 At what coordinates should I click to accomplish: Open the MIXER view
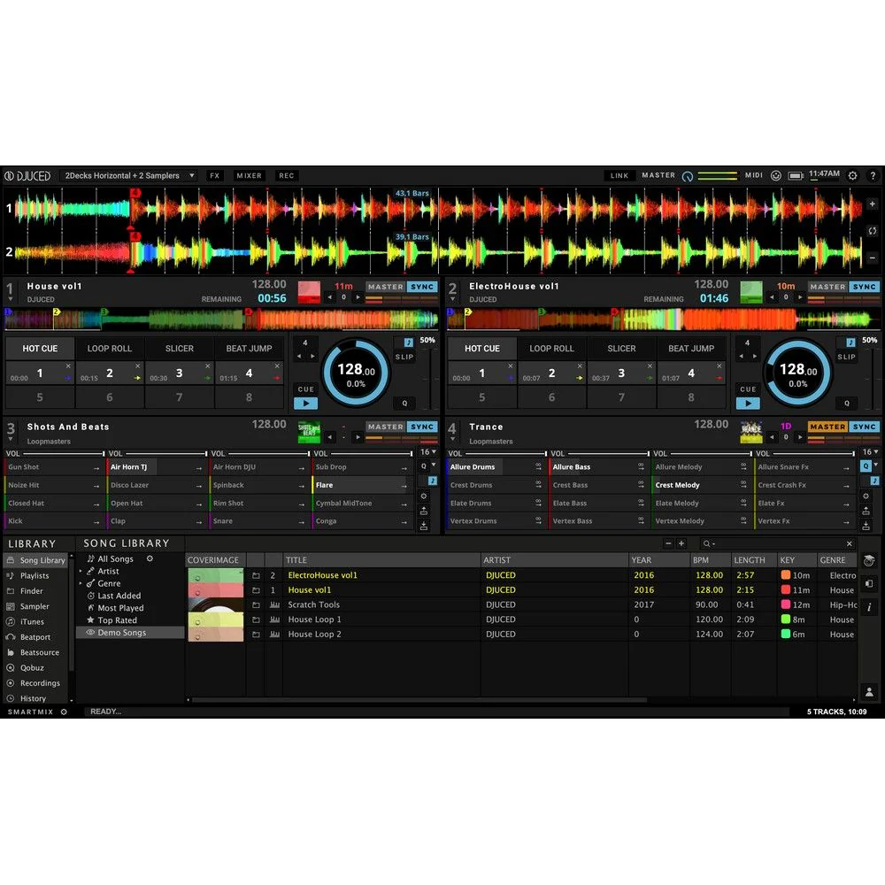(x=249, y=175)
